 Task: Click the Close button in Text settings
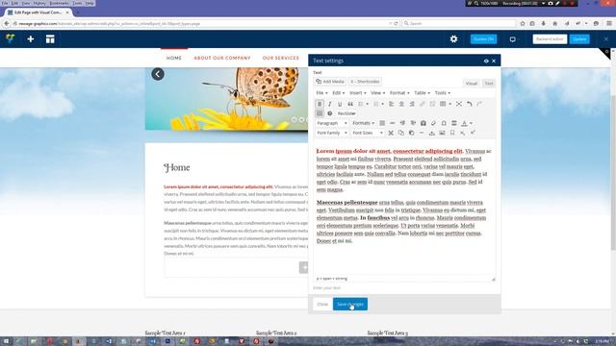tap(322, 304)
